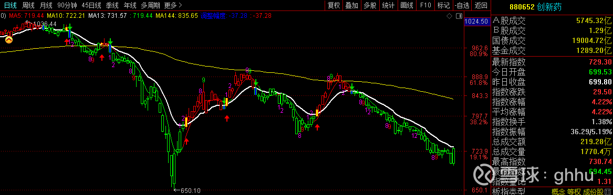Toggle the 叠加 overlay option

pyautogui.click(x=352, y=5)
